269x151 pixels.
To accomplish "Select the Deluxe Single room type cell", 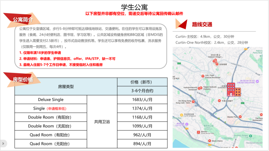I will (x=51, y=100).
